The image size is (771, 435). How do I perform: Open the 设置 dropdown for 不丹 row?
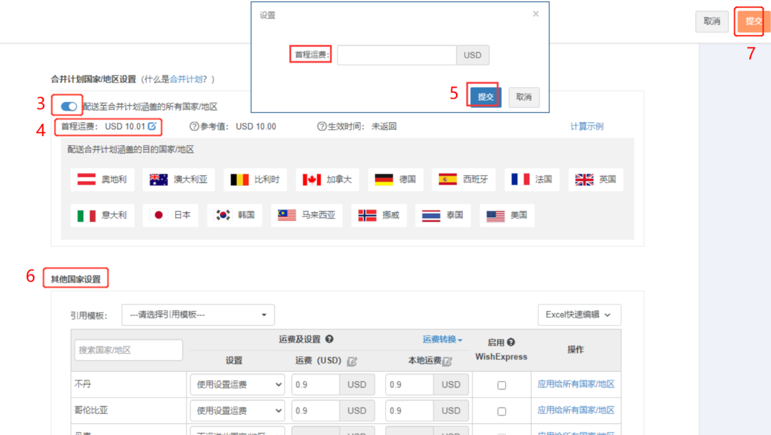pos(237,385)
